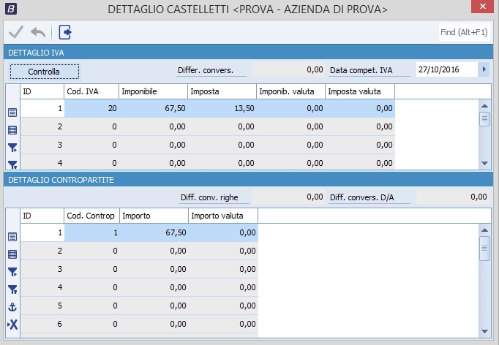Screen dimensions: 499x345
Task: Select ID 1 cell in the IVA grid
Action: click(x=42, y=108)
